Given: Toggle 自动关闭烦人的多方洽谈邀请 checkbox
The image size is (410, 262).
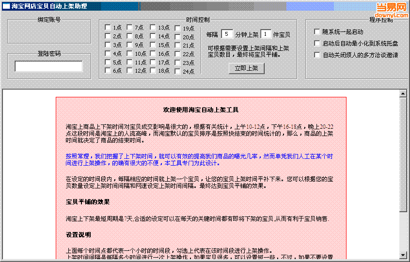Looking at the screenshot, I should click(317, 55).
